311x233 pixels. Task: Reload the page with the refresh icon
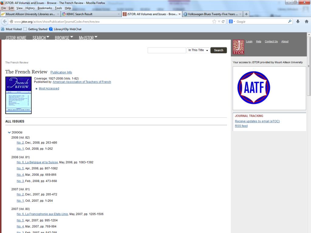223,22
